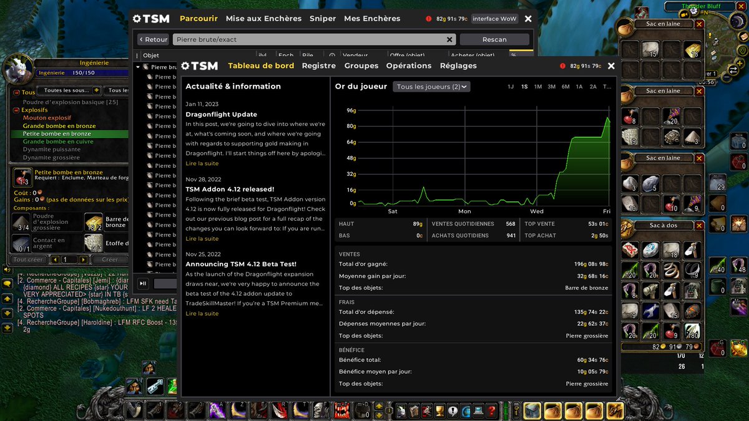This screenshot has height=421, width=749.
Task: Click the pause/play scan control button
Action: click(x=143, y=283)
